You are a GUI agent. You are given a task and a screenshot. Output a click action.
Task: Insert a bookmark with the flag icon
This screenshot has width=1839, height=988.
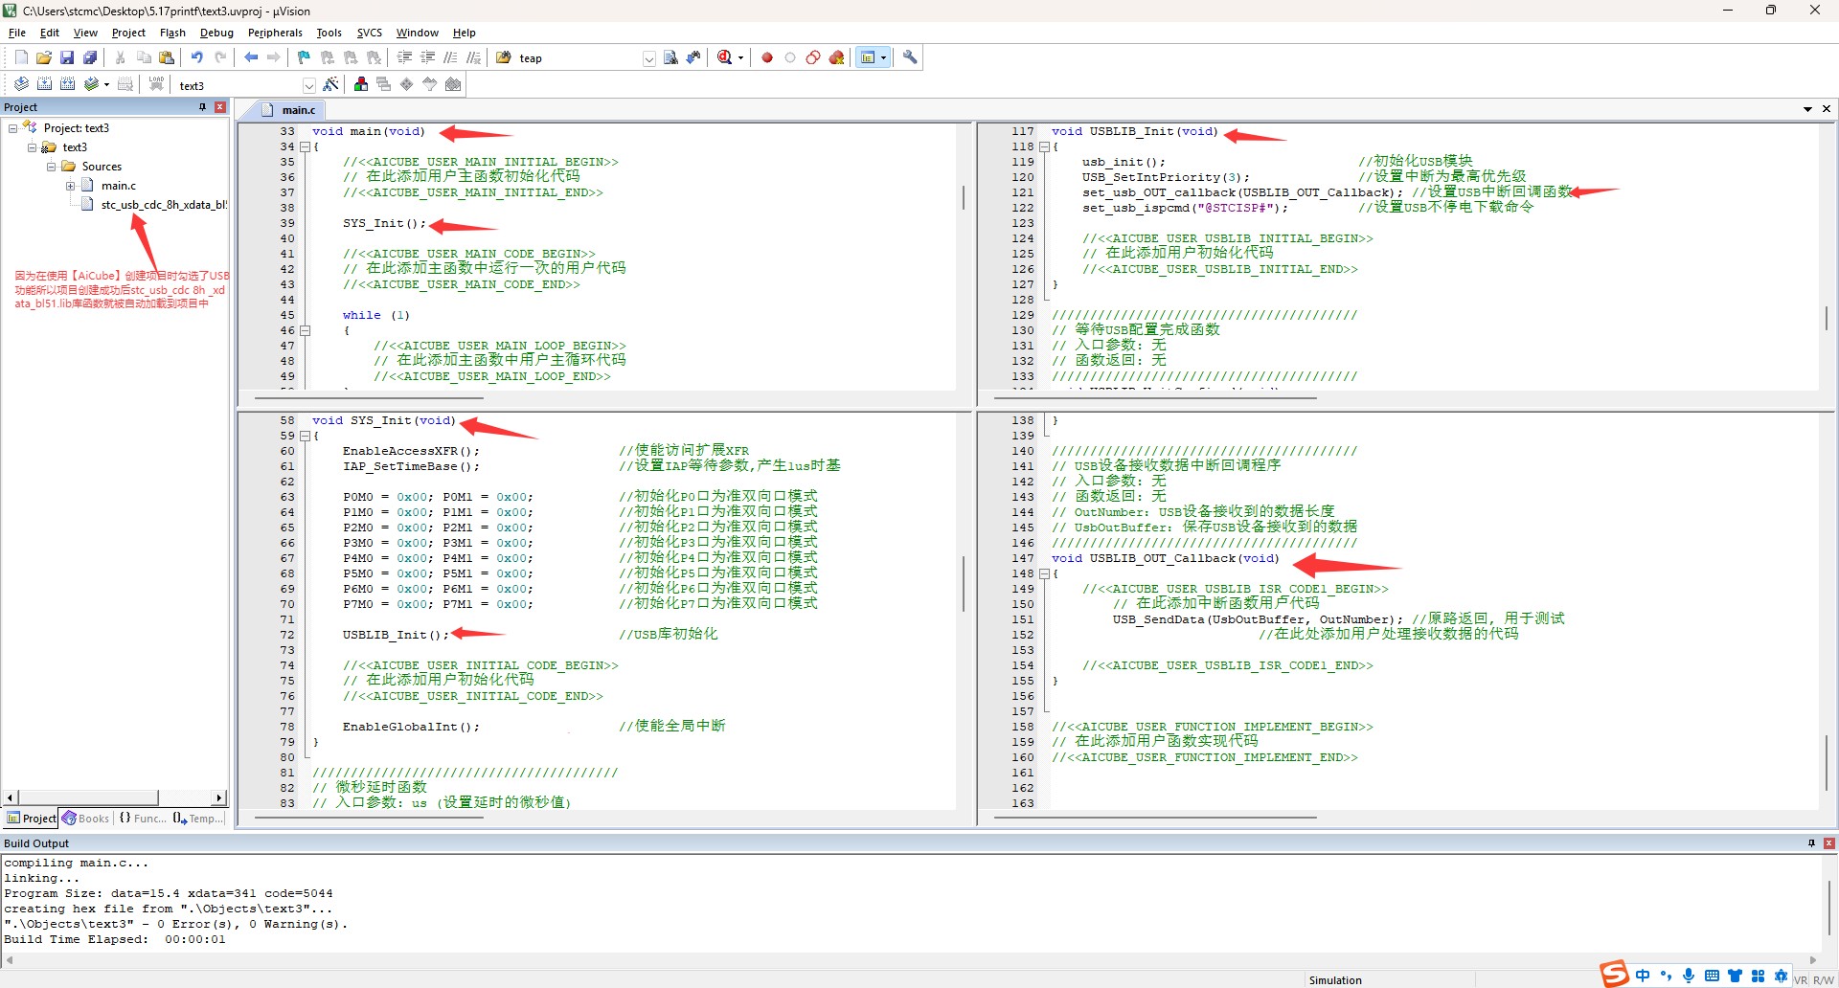click(305, 57)
